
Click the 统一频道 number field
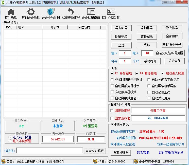point(58,139)
